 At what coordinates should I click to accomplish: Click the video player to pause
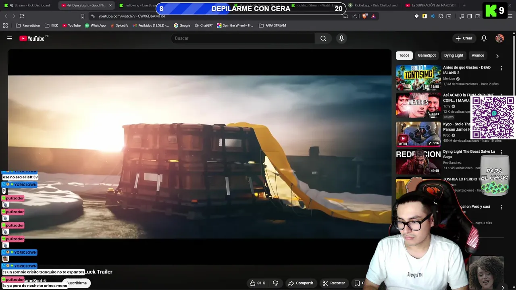tap(200, 157)
